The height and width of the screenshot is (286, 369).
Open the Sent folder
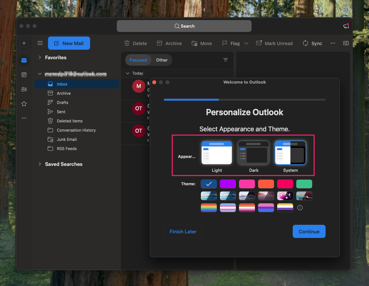(77, 112)
